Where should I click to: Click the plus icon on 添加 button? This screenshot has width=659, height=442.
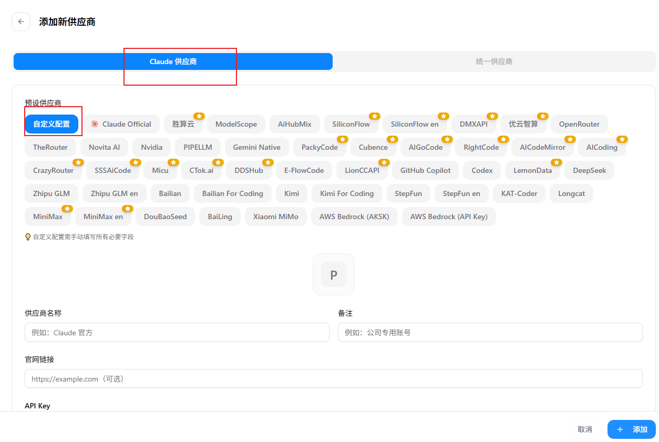(x=620, y=429)
